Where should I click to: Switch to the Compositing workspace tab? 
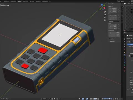(x=13, y=1)
